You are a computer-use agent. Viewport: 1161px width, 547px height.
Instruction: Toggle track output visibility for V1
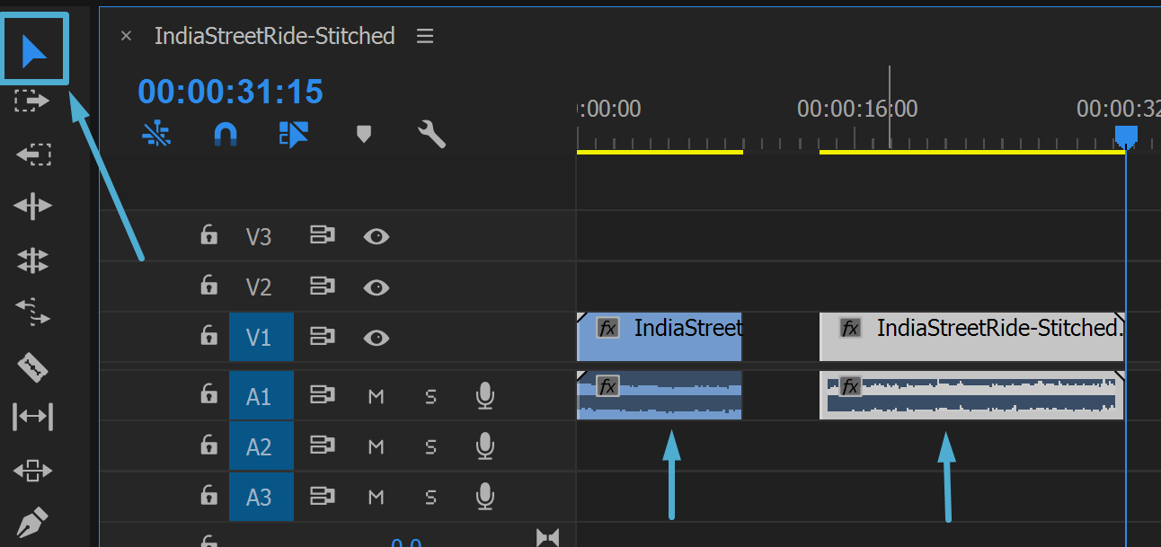click(x=376, y=337)
